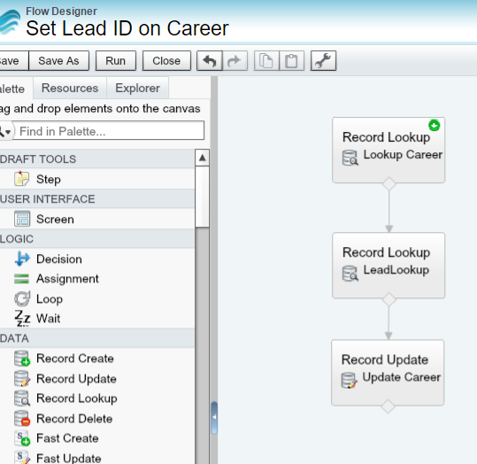The height and width of the screenshot is (464, 477).
Task: Click the green start-element indicator on Lookup Career
Action: (x=435, y=125)
